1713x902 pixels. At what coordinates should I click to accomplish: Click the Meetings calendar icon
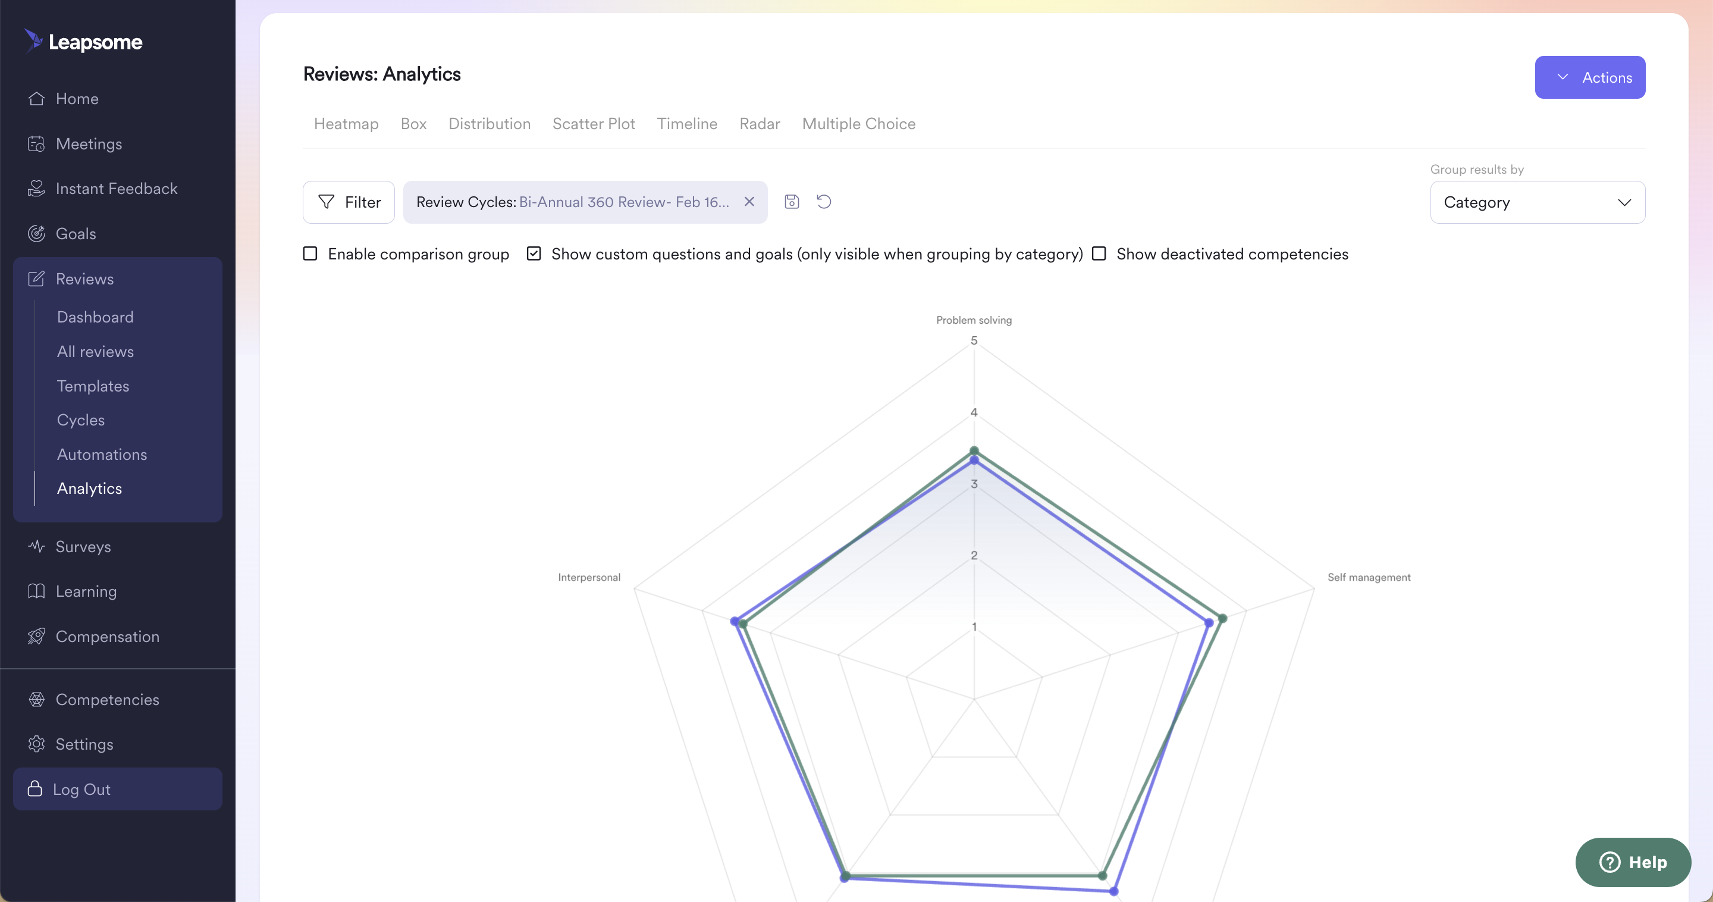click(x=36, y=143)
